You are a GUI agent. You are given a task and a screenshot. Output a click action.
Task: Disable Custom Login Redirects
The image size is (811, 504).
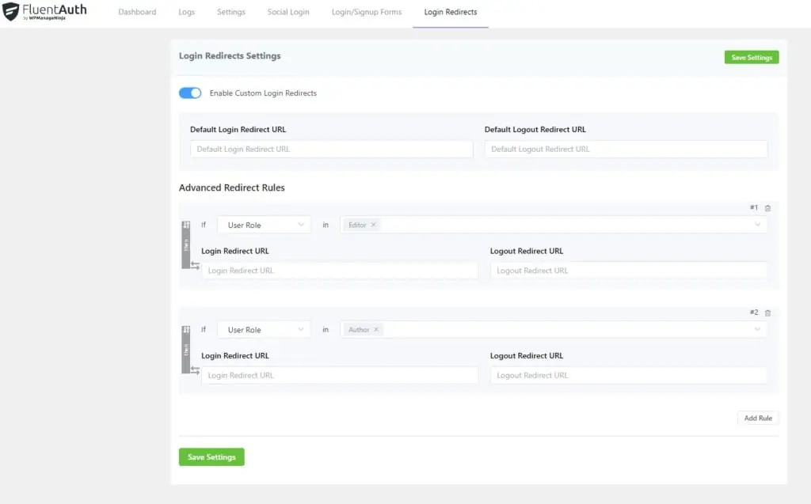[x=190, y=93]
